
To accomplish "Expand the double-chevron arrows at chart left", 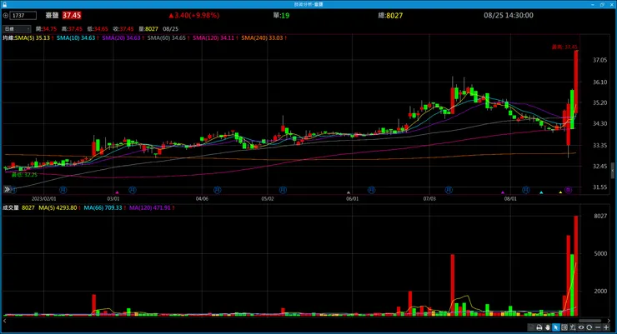I will (7, 189).
